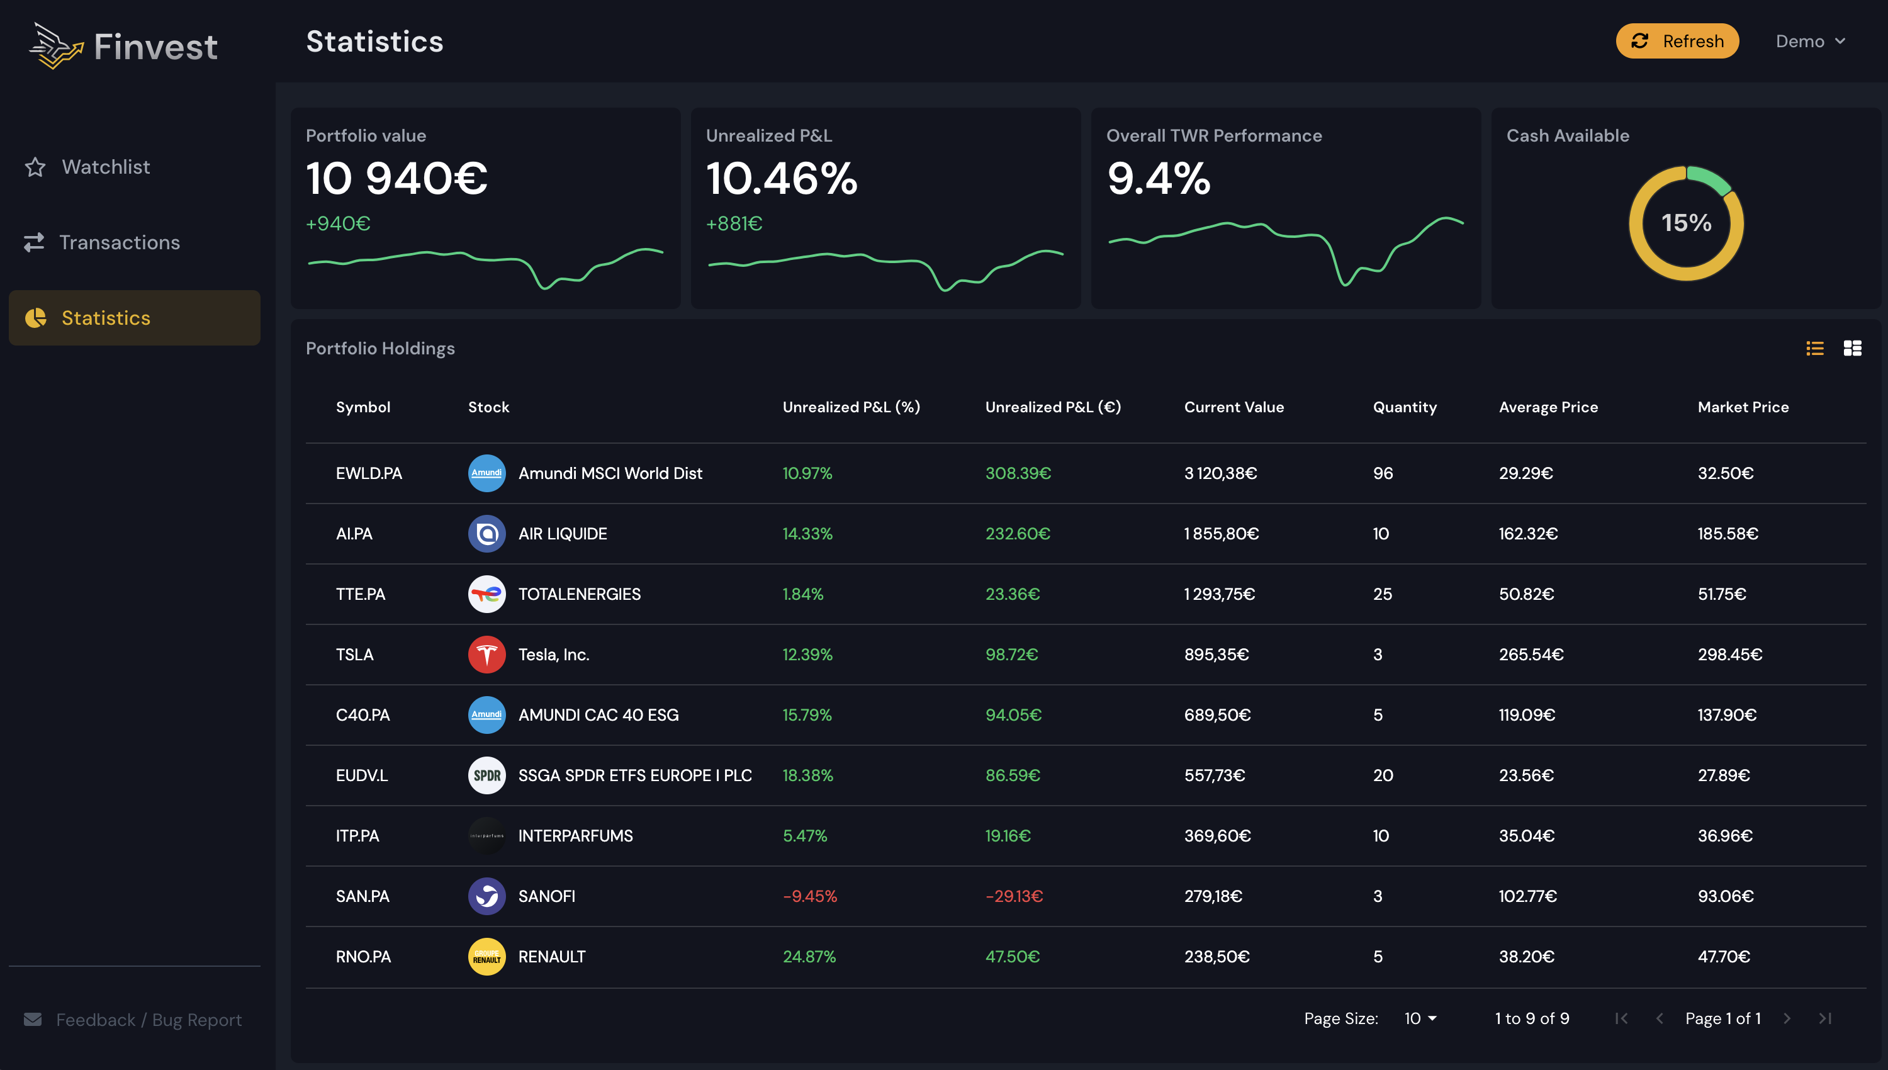Click the Transactions arrows icon
The image size is (1888, 1070).
(34, 242)
